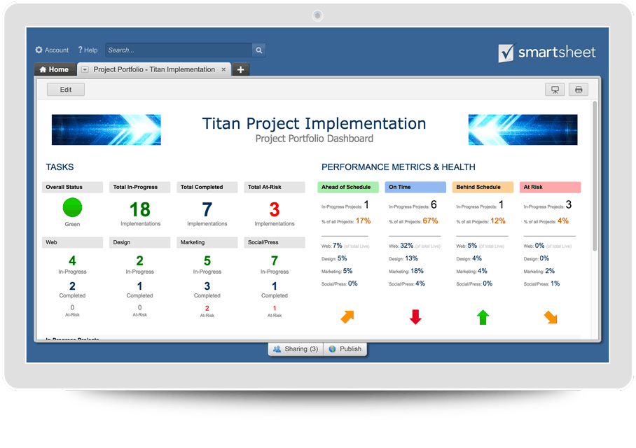The height and width of the screenshot is (448, 636).
Task: Click the green up arrow under Behind Schedule
Action: 483,317
